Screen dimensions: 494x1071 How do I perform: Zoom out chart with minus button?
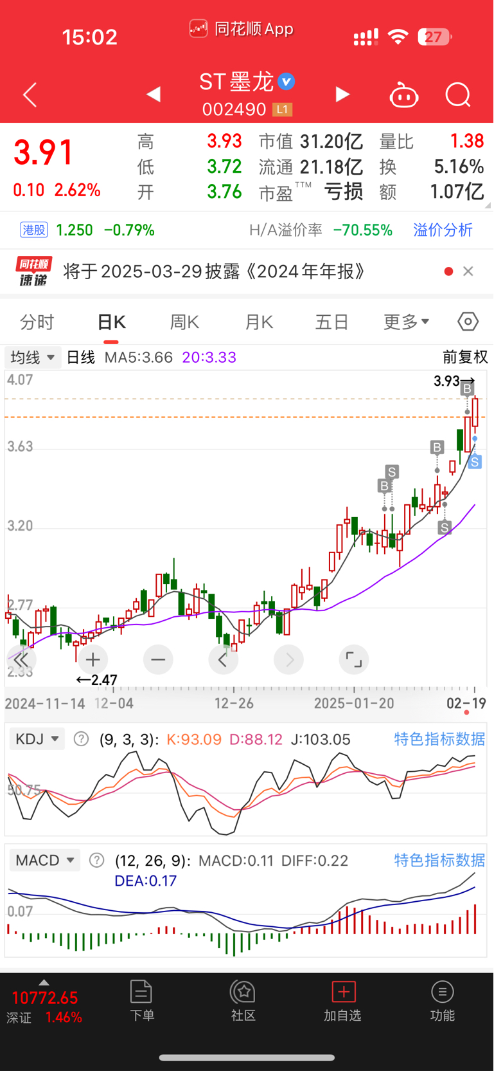158,660
